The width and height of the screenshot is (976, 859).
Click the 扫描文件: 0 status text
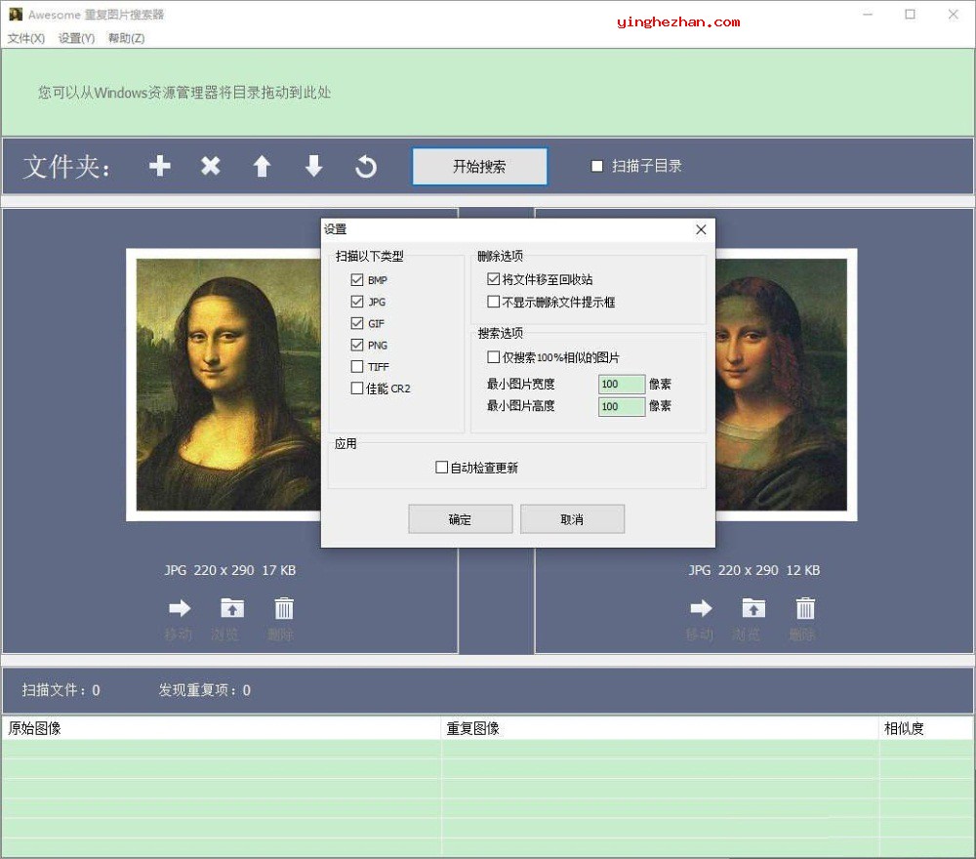pos(61,690)
